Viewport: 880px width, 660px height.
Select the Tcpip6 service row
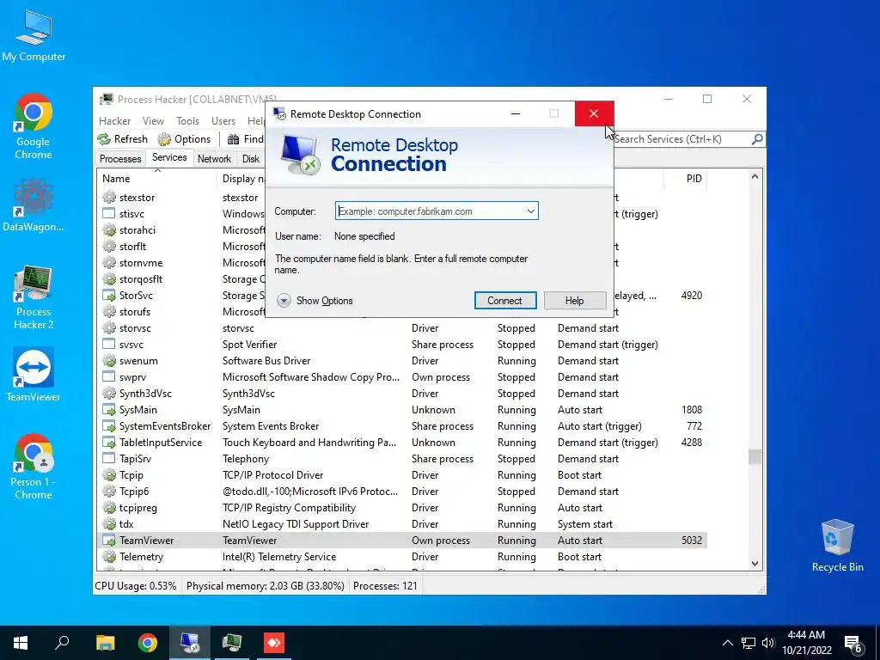click(402, 491)
